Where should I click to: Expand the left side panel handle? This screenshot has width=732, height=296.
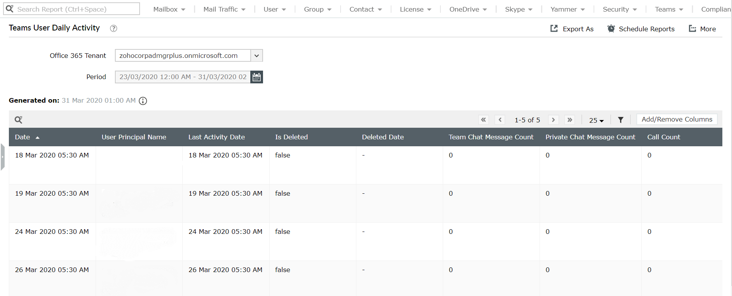tap(3, 157)
